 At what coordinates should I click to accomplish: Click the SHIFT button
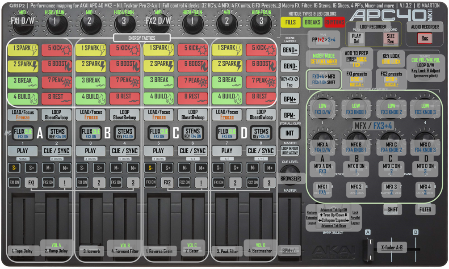[392, 210]
